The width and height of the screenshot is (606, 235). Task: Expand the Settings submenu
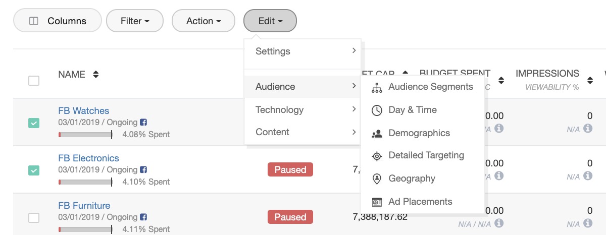click(302, 51)
